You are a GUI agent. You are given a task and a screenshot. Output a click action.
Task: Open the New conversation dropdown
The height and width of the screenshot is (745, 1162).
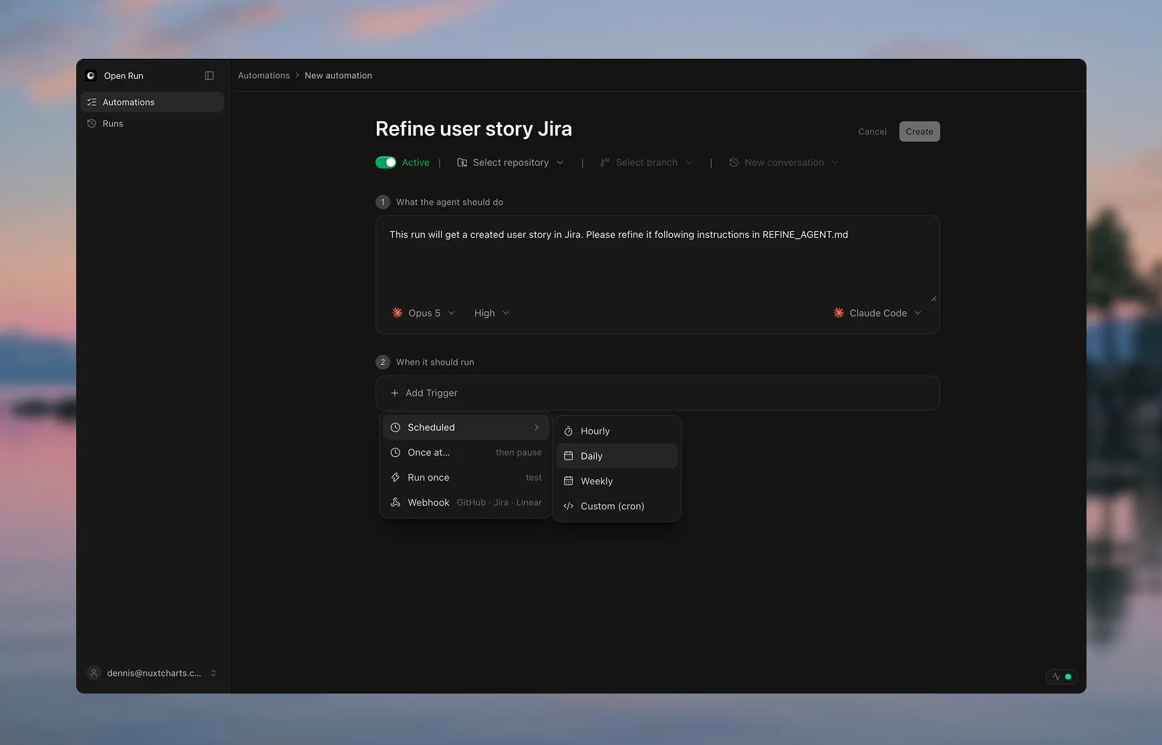click(x=783, y=162)
